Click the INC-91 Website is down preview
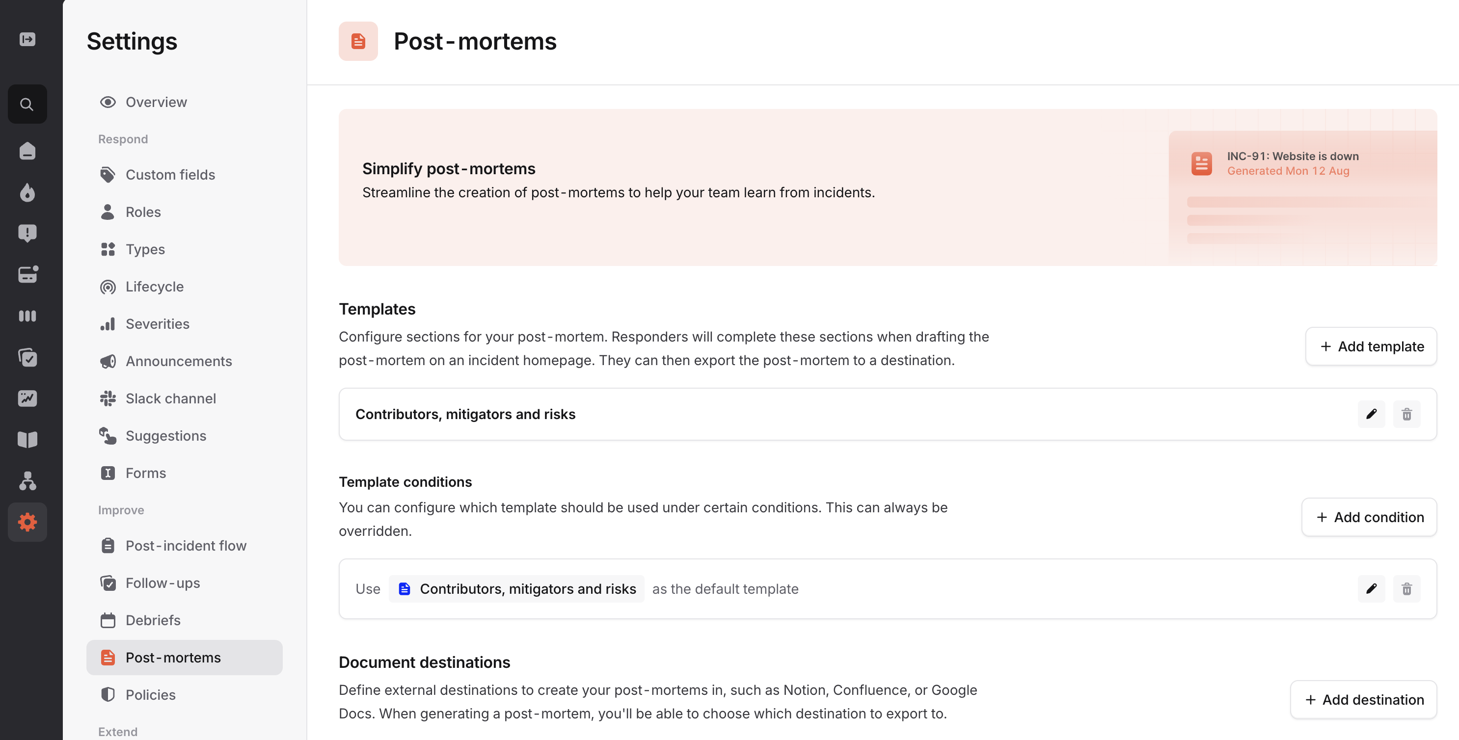This screenshot has width=1459, height=740. tap(1292, 163)
